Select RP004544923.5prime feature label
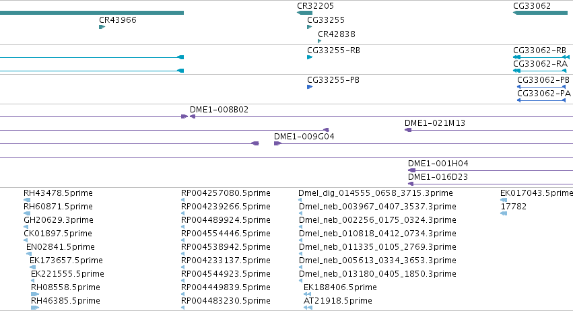 click(x=226, y=275)
